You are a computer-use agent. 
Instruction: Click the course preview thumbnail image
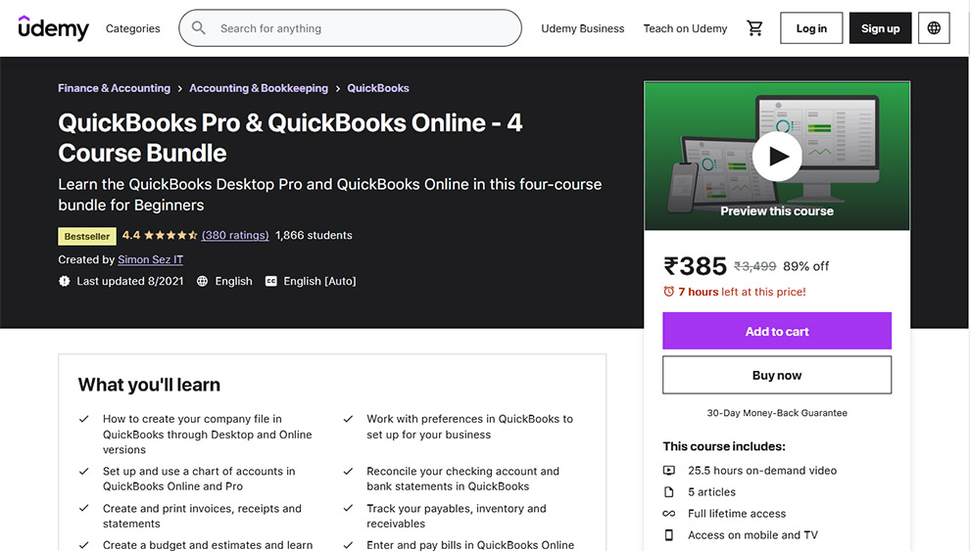pyautogui.click(x=777, y=156)
